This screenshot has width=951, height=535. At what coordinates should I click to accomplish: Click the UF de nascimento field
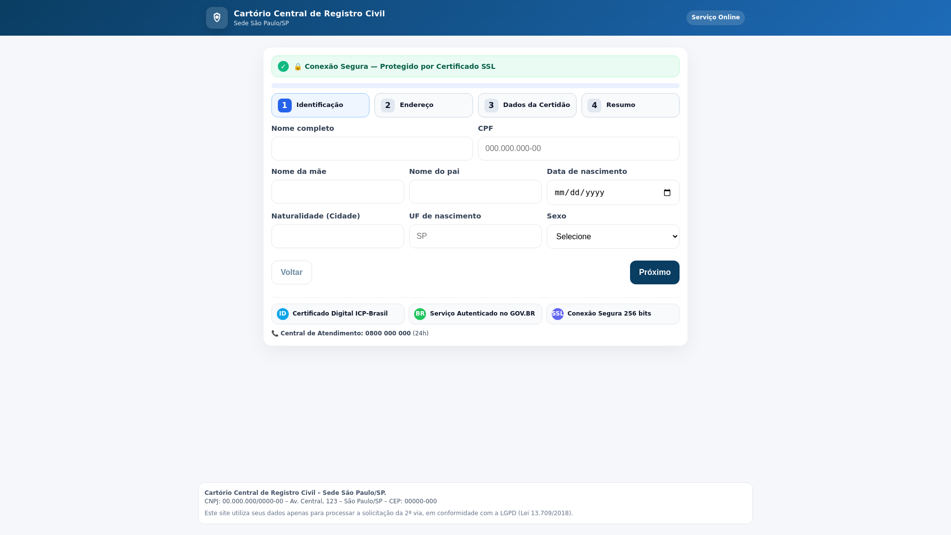[475, 236]
